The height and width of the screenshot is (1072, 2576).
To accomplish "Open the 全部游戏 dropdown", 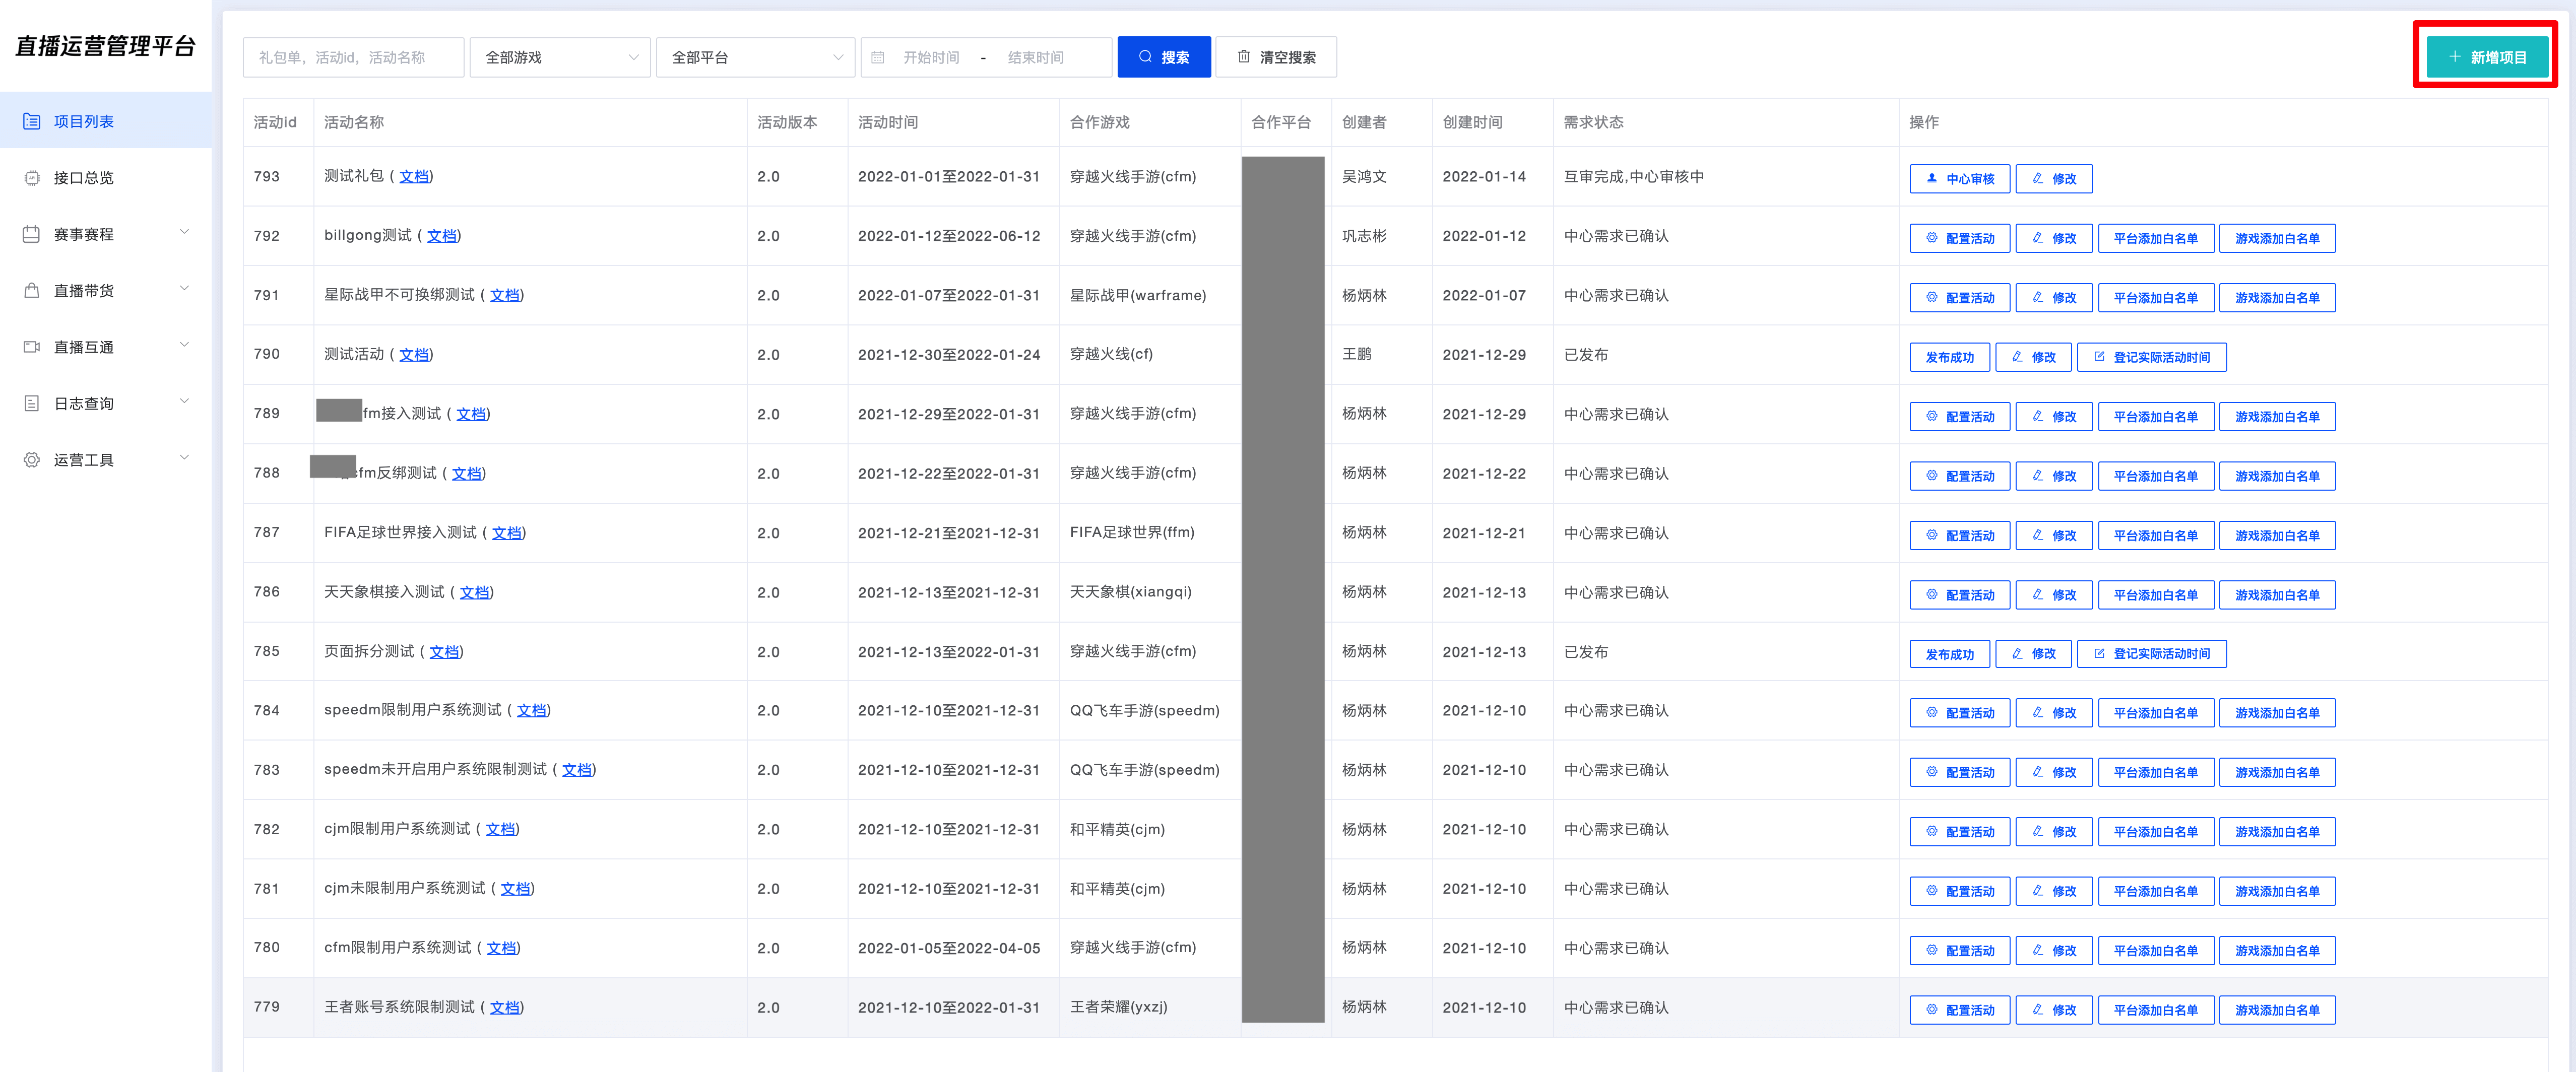I will pos(560,57).
